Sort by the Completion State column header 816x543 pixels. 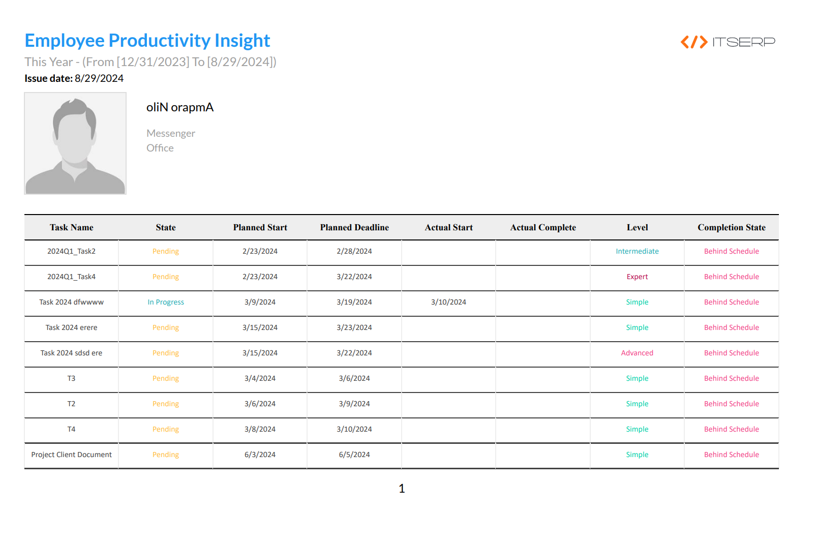click(x=731, y=227)
